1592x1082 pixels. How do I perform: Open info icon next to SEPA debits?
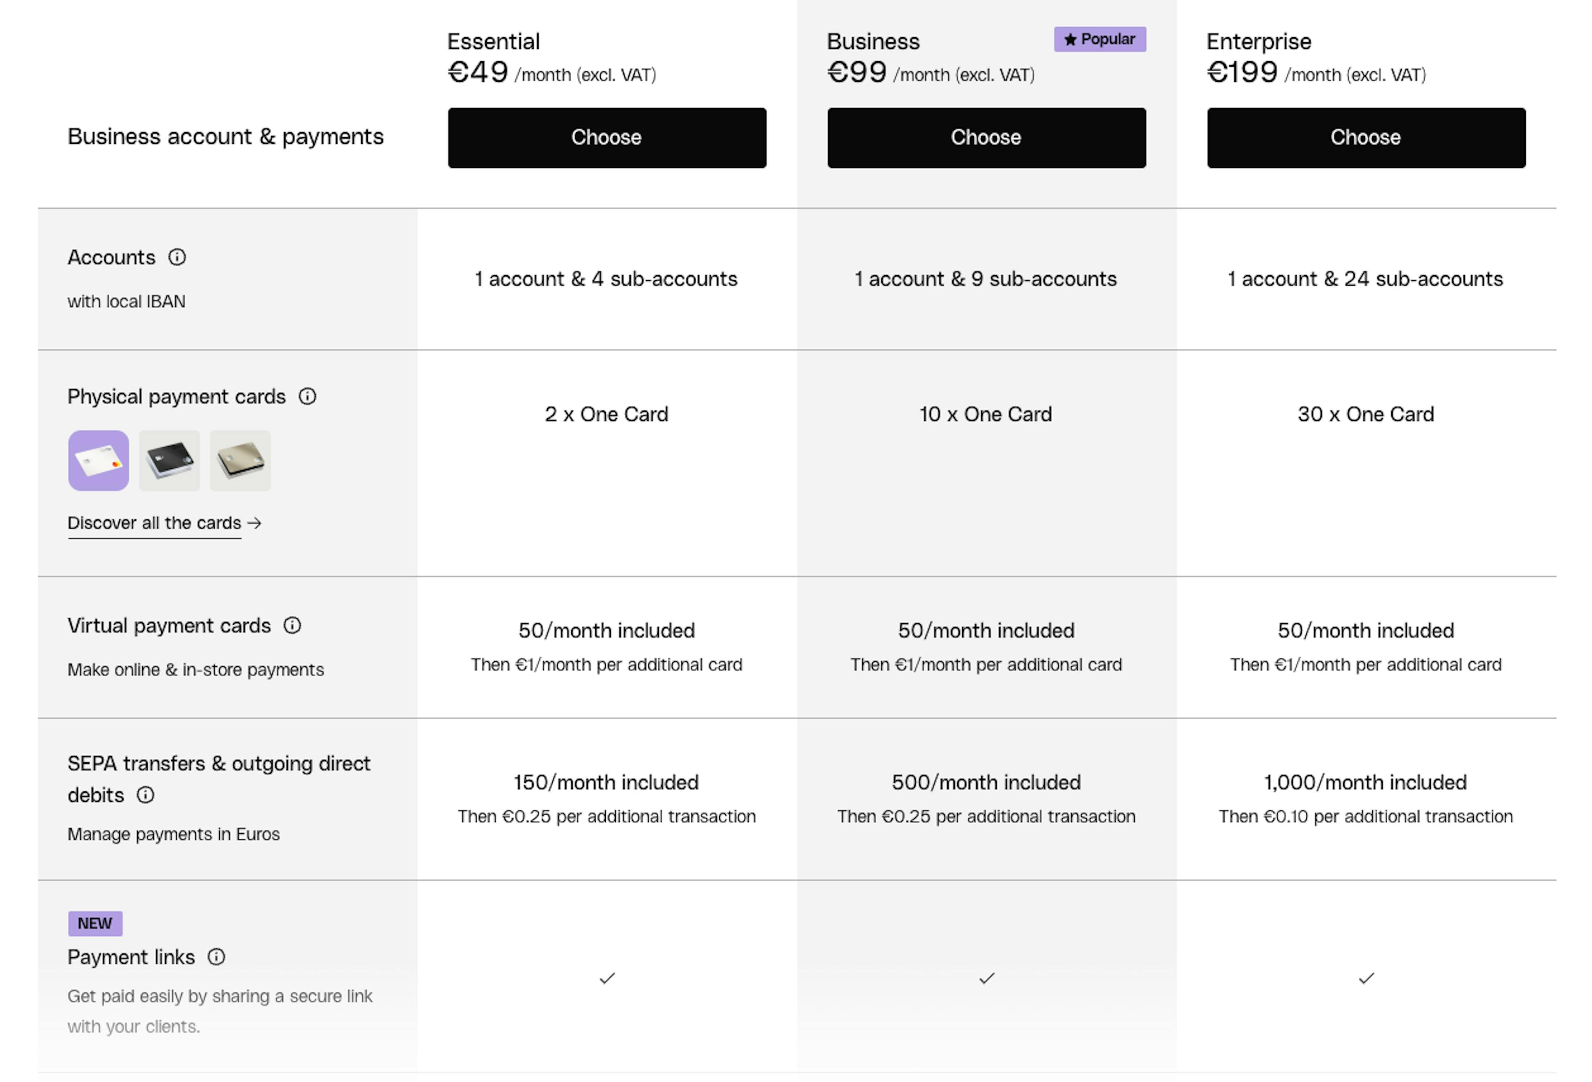(145, 795)
